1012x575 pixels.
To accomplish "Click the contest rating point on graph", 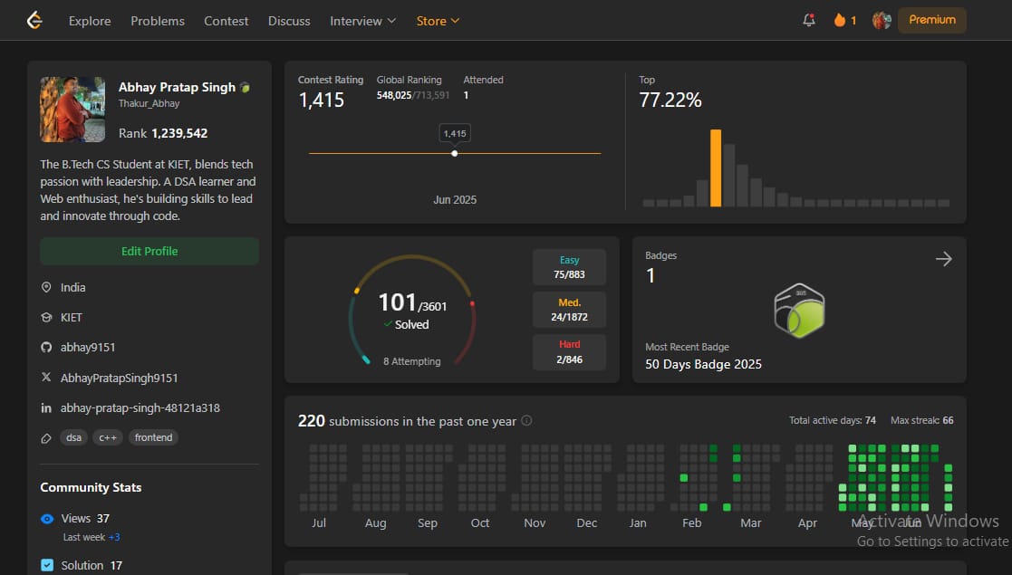I will pos(455,154).
